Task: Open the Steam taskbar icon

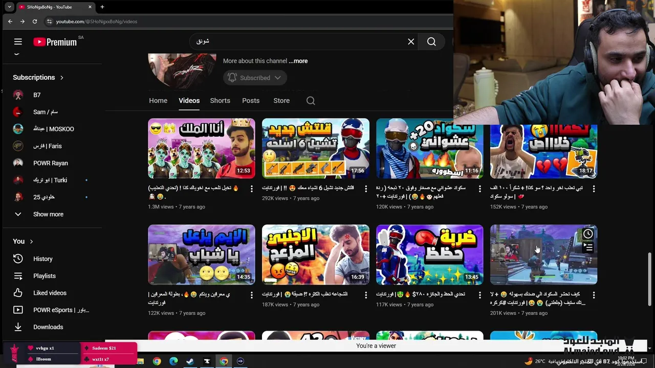Action: pyautogui.click(x=190, y=361)
